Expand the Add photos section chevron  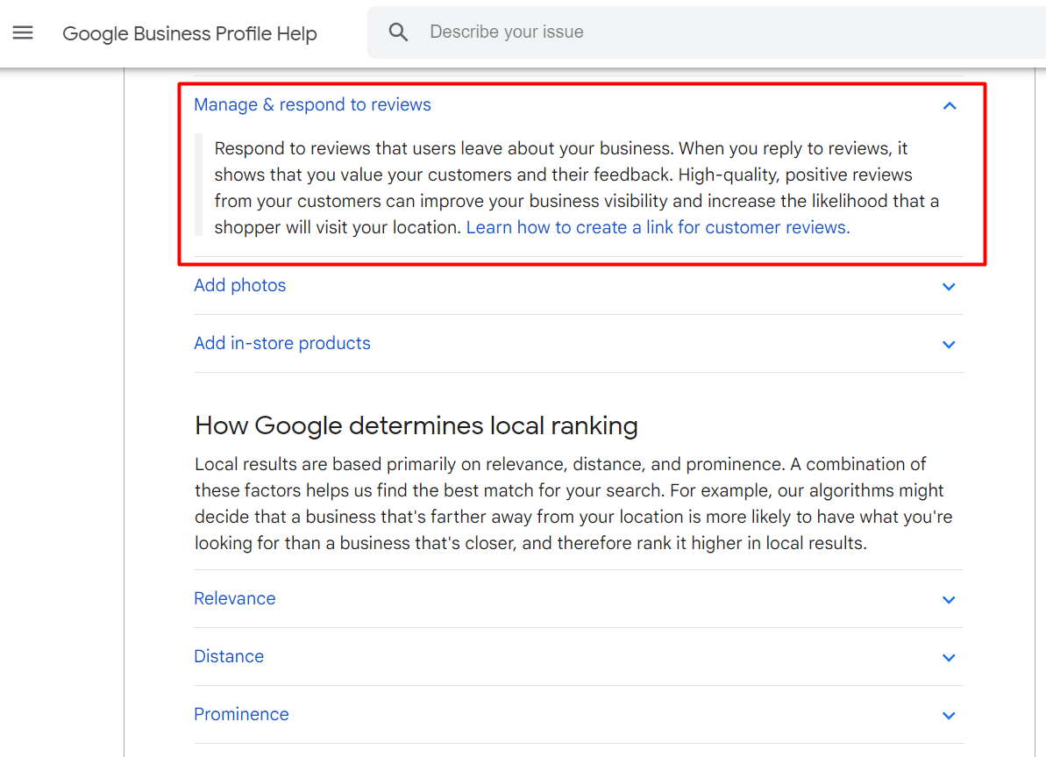click(949, 286)
